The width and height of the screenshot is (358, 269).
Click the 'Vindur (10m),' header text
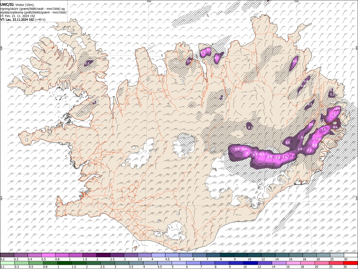[24, 5]
